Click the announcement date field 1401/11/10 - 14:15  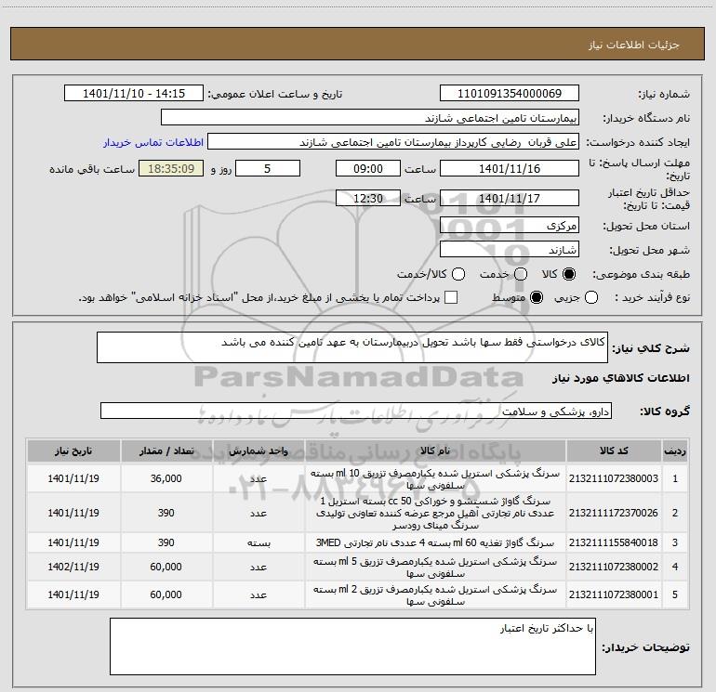pos(134,94)
